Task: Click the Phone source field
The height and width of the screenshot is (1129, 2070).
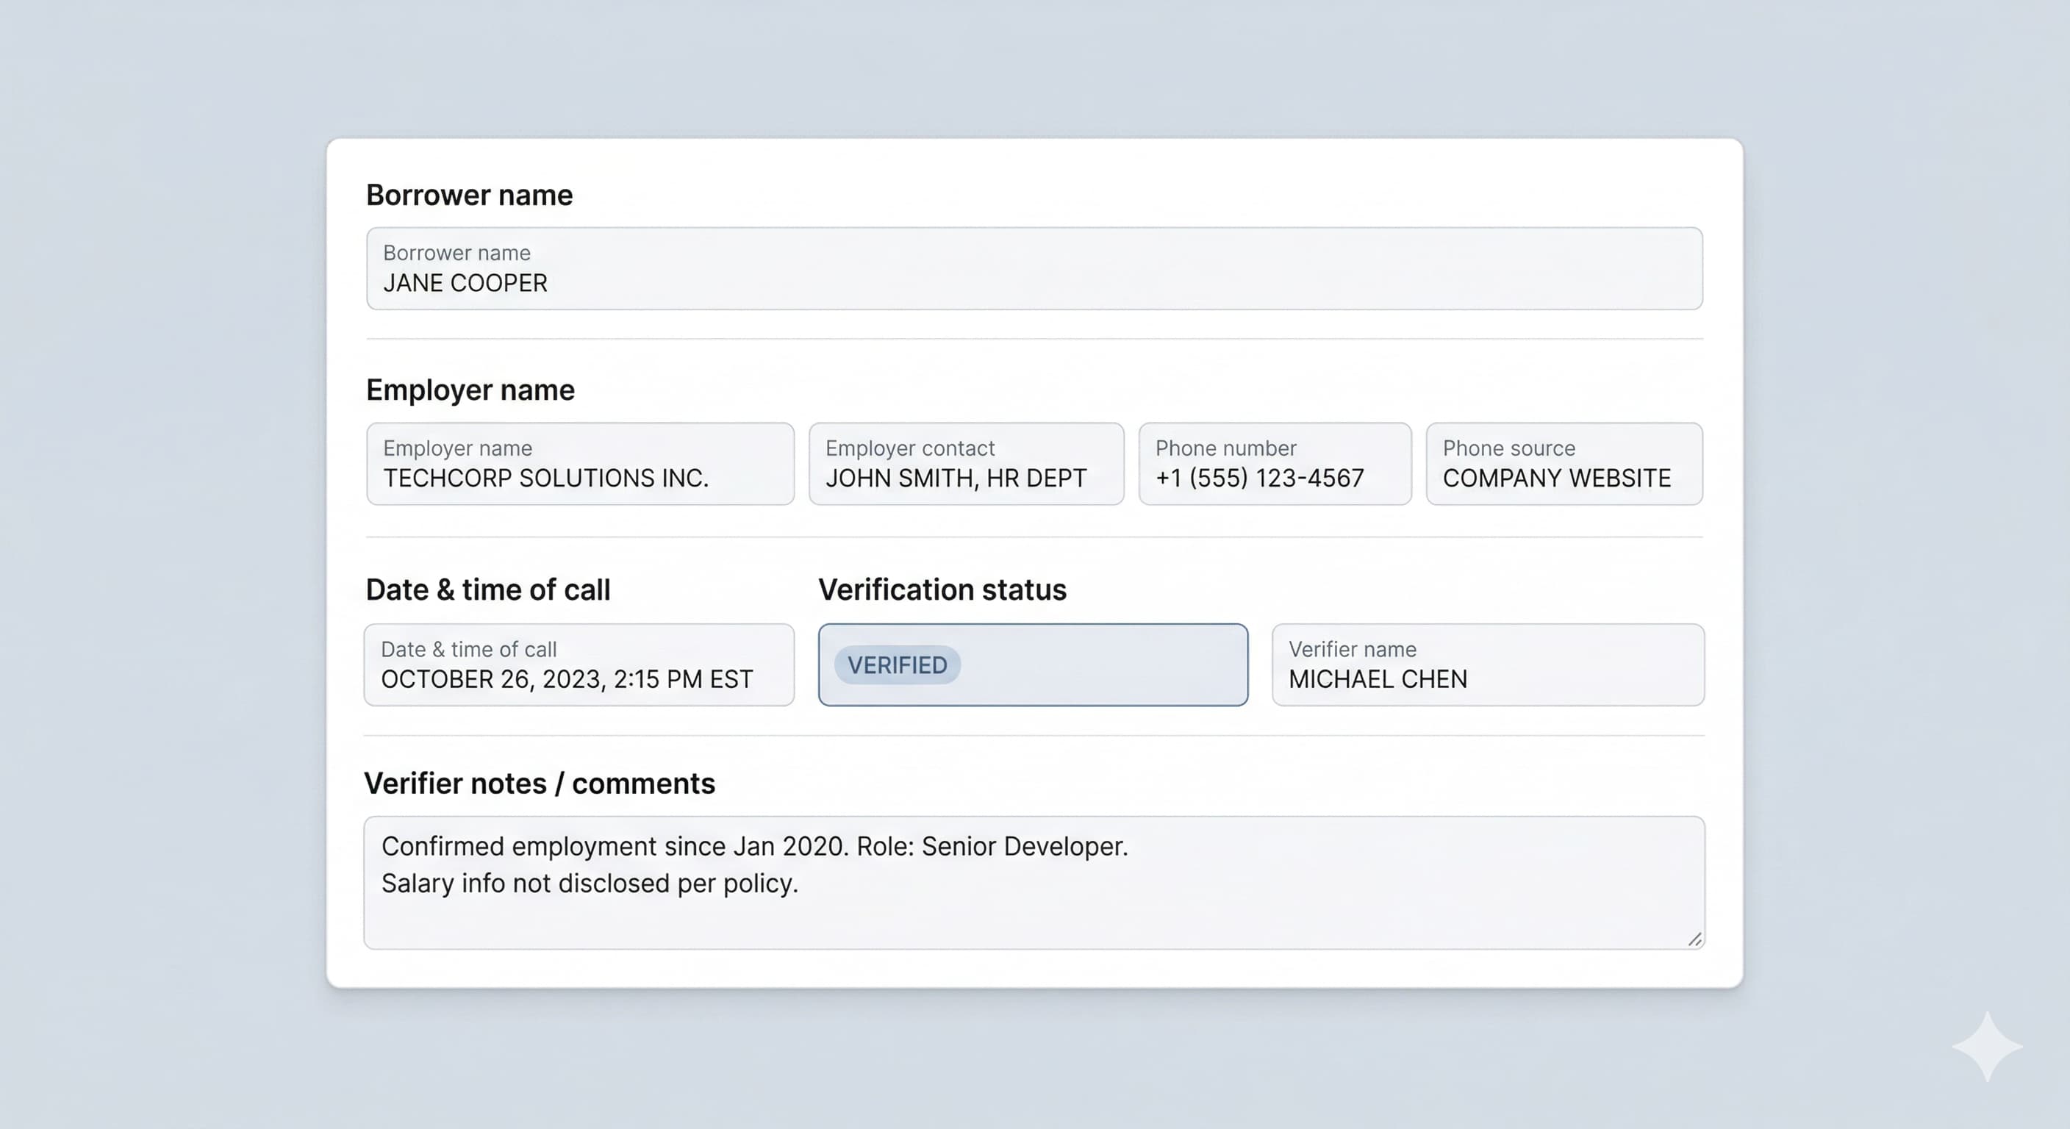Action: [x=1563, y=464]
